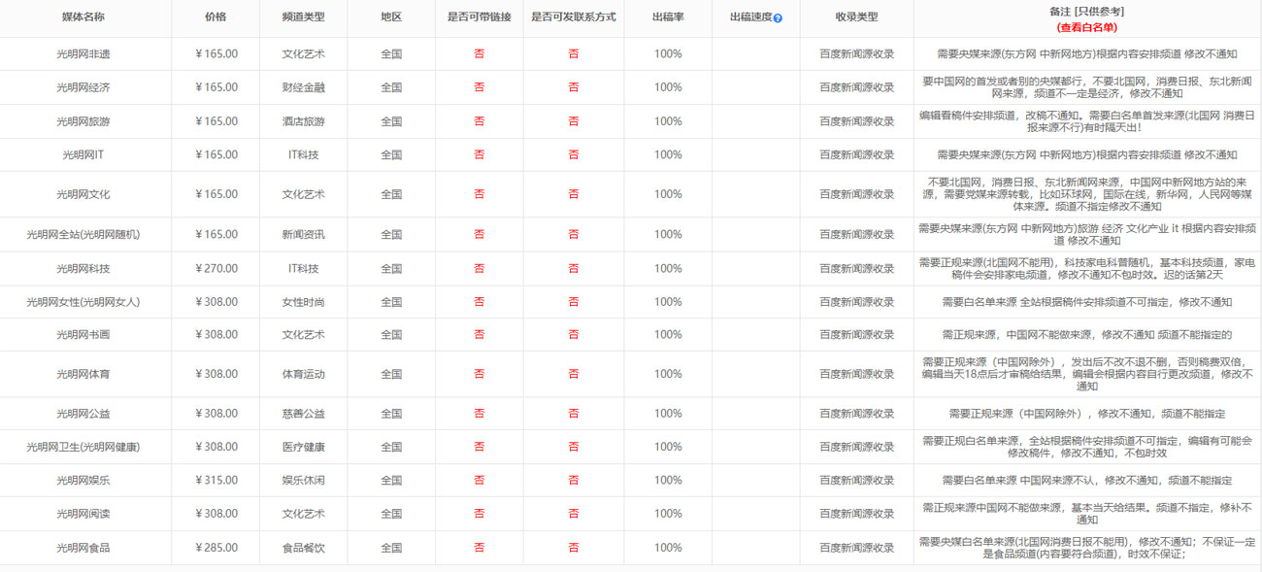The width and height of the screenshot is (1262, 572).
Task: Select the 光明网旅游 media row
Action: [83, 121]
